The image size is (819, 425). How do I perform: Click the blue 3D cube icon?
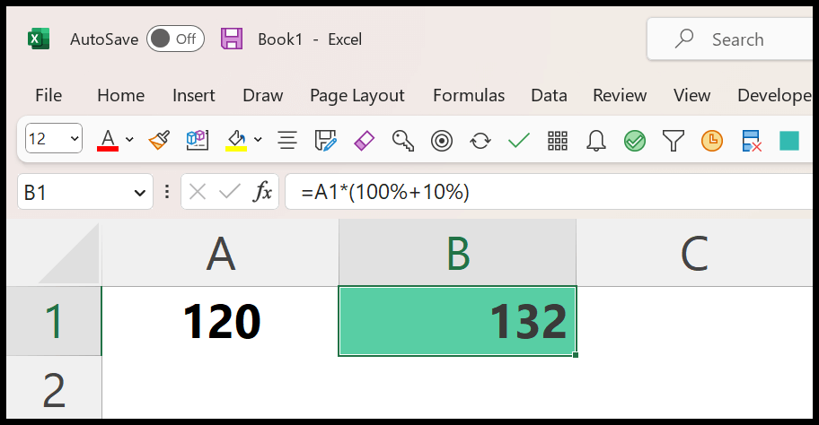point(198,140)
